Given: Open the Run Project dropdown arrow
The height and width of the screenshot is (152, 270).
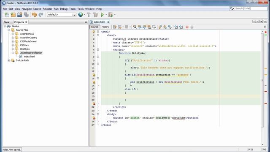Looking at the screenshot, I should point(106,15).
